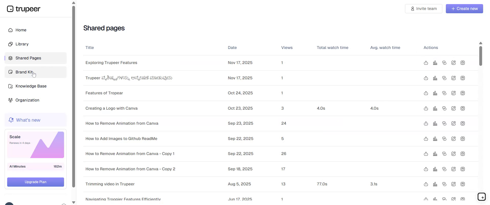Open the Brand Kit section
Viewport: 490px width, 205px height.
[x=35, y=72]
